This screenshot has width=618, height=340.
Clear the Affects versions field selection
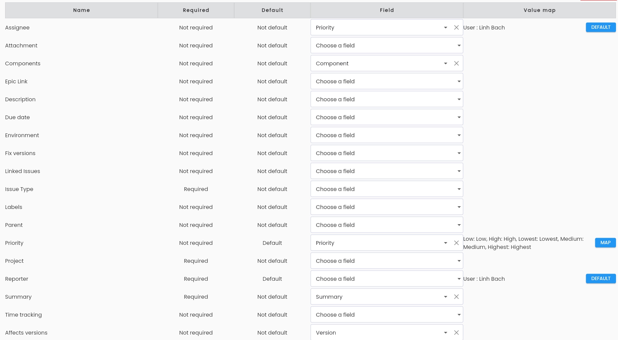(x=456, y=333)
